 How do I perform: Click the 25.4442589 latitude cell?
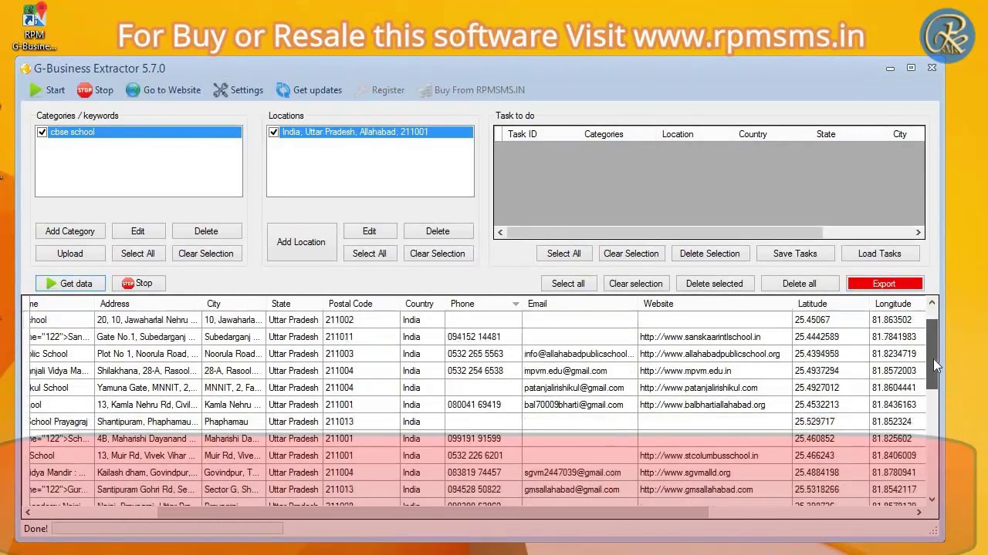(x=831, y=337)
